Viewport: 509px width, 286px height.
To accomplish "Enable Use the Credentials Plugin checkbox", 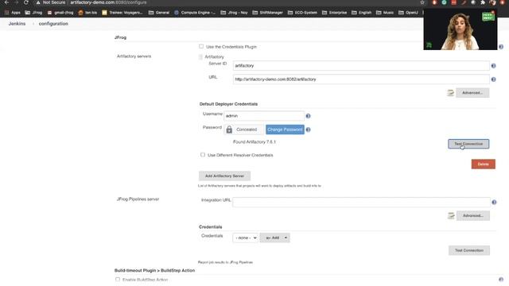I will click(x=201, y=46).
